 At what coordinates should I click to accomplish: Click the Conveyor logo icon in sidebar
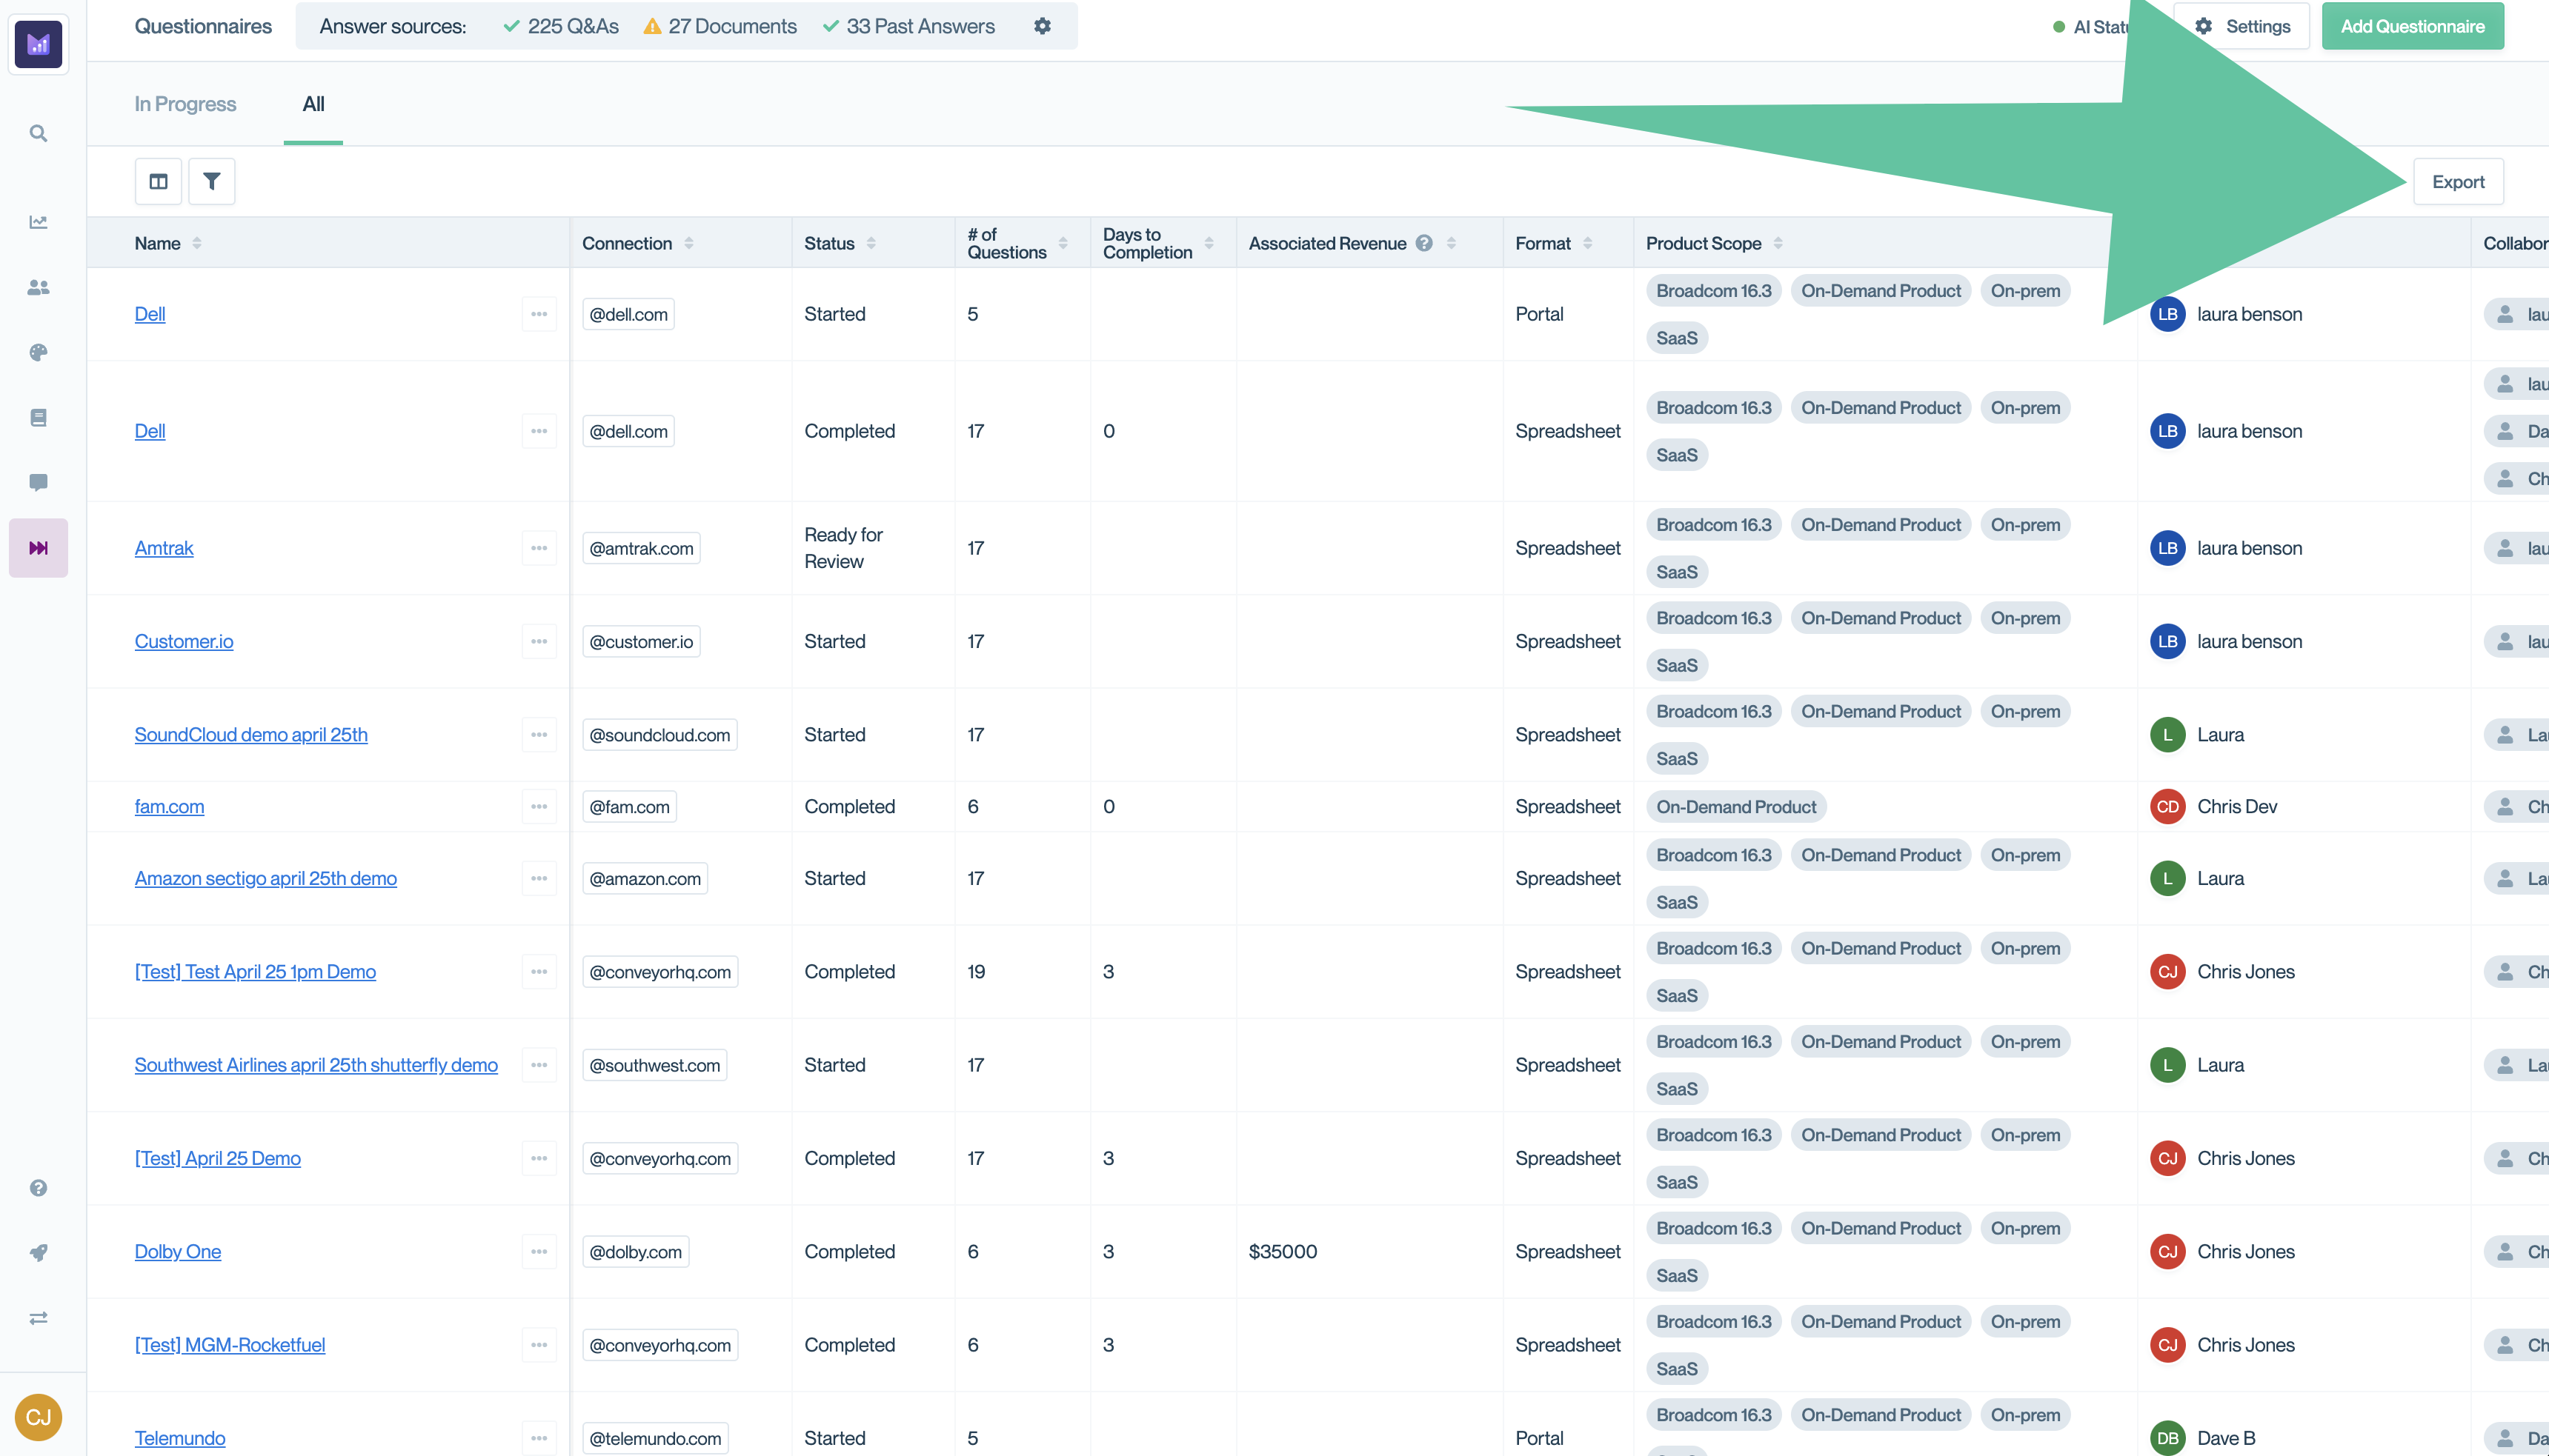[x=38, y=44]
